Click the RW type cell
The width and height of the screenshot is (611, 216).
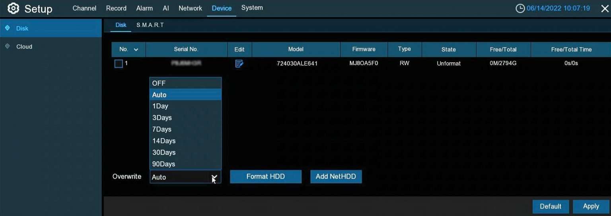405,63
